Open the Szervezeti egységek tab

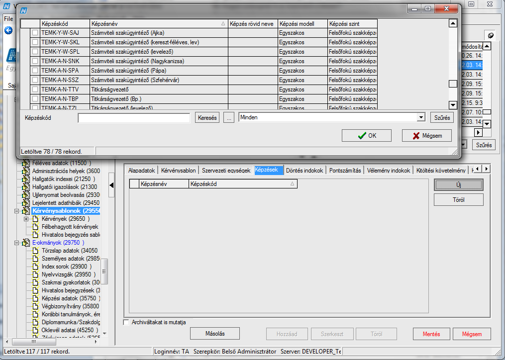[x=226, y=171]
